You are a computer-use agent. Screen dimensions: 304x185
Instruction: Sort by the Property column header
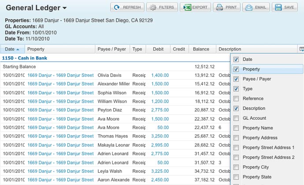point(60,49)
